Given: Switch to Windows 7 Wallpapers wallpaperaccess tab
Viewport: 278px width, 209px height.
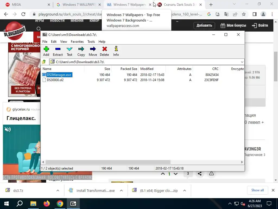Looking at the screenshot, I should [x=129, y=5].
